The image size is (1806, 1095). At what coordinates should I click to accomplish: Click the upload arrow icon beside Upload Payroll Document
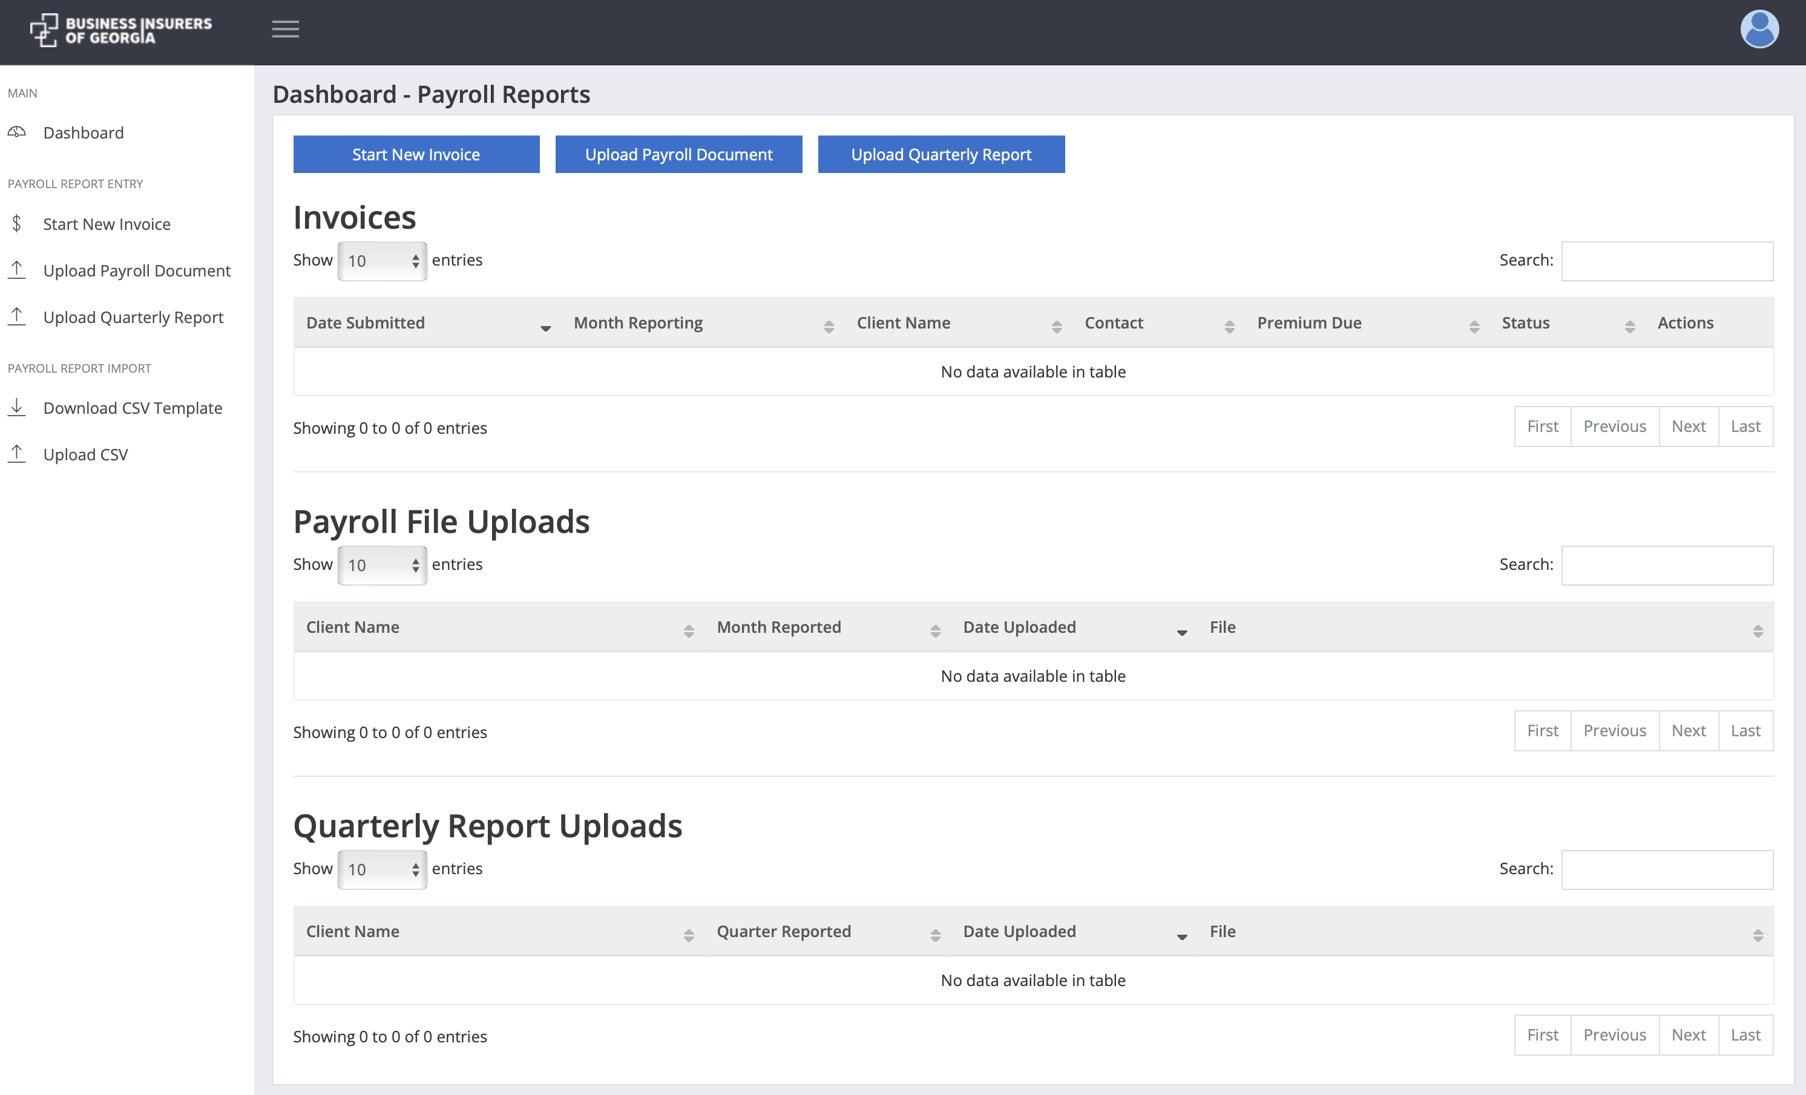tap(17, 270)
